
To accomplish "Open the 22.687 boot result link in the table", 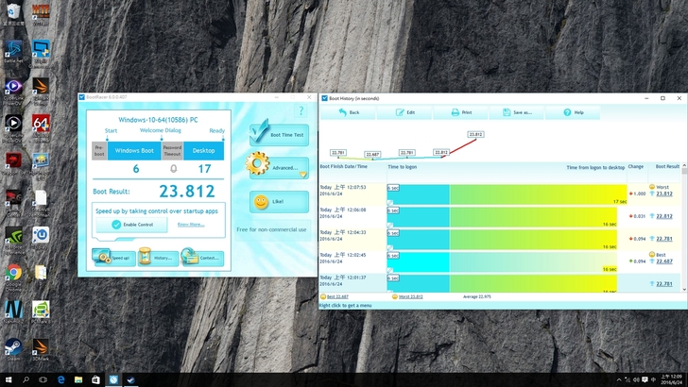I will click(x=663, y=261).
